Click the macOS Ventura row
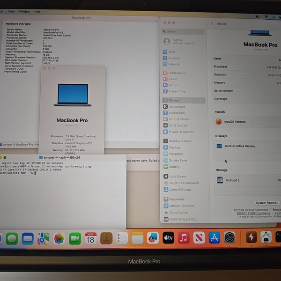Image resolution: width=281 pixels, height=281 pixels. click(247, 122)
